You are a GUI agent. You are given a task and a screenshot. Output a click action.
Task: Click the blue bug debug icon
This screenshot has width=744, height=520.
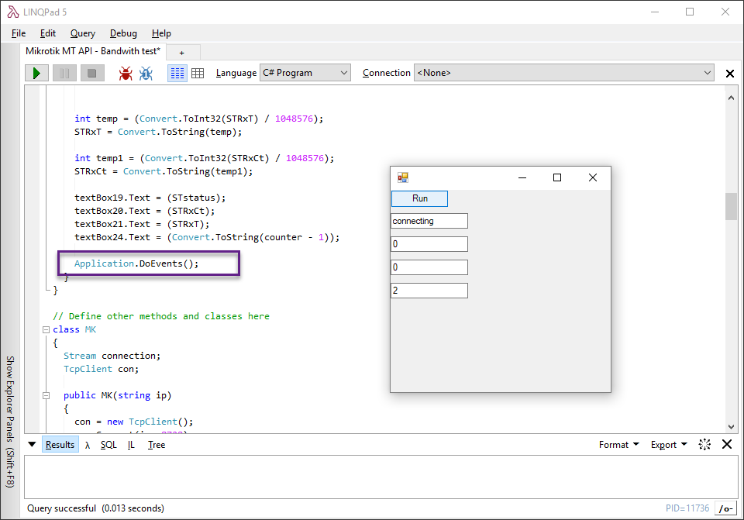point(146,73)
